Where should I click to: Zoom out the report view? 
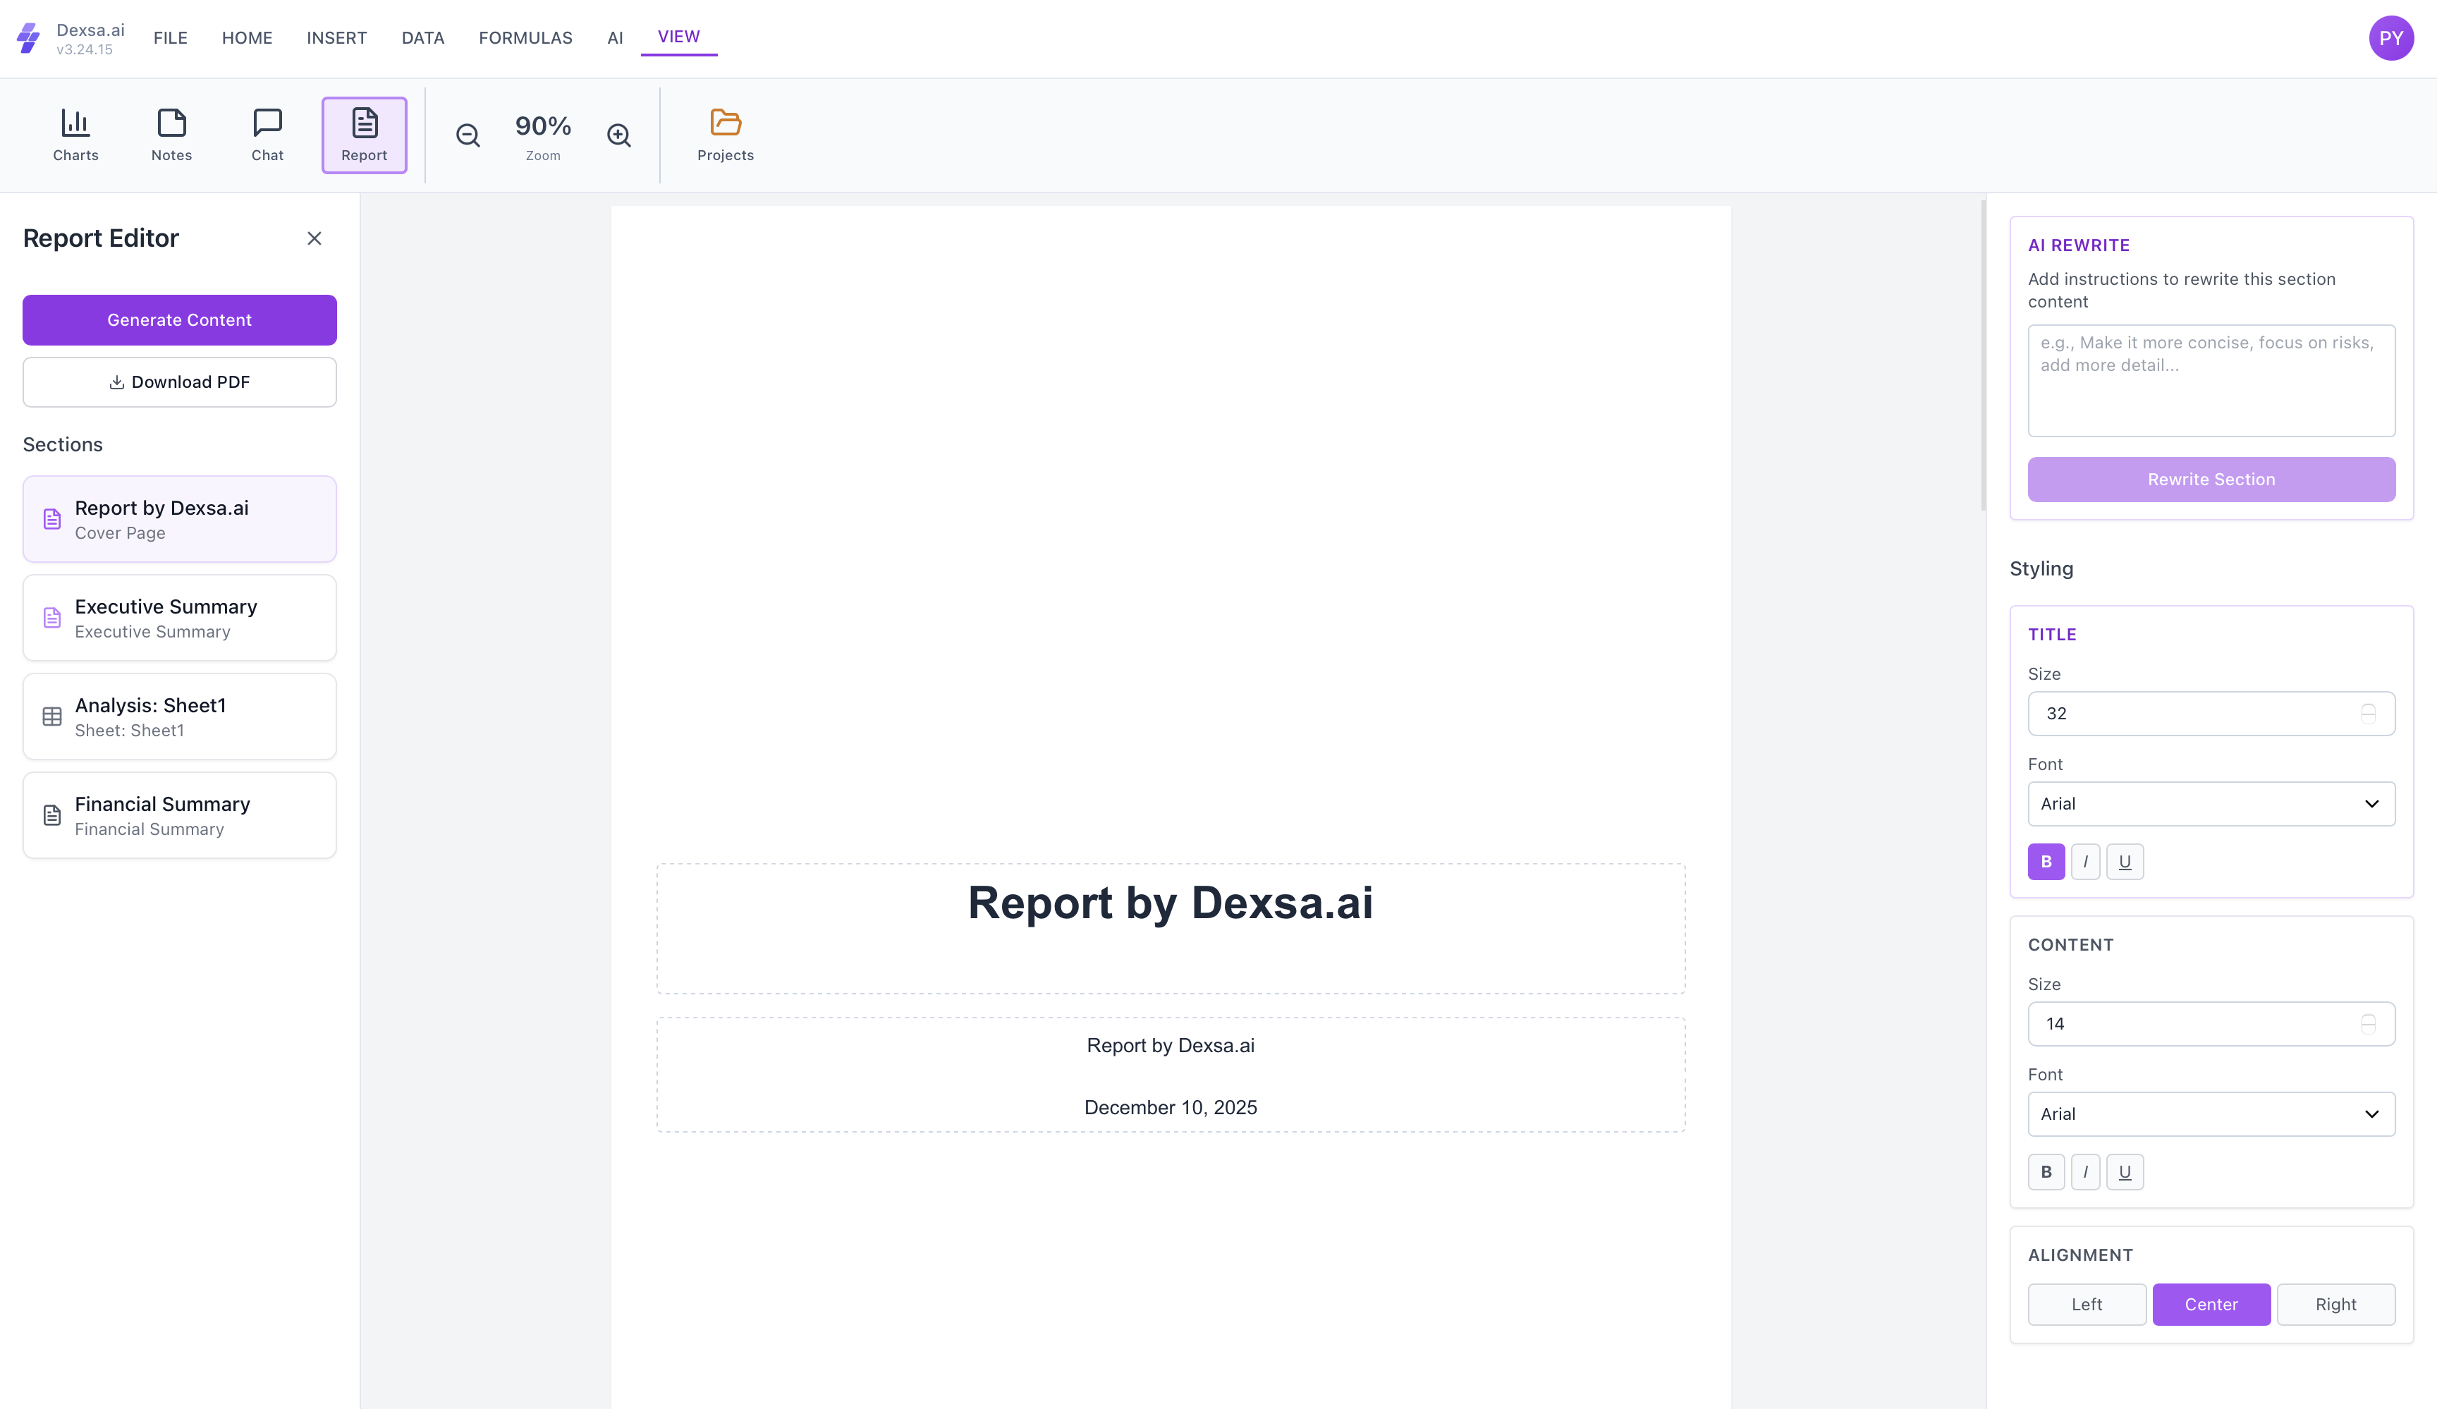468,135
